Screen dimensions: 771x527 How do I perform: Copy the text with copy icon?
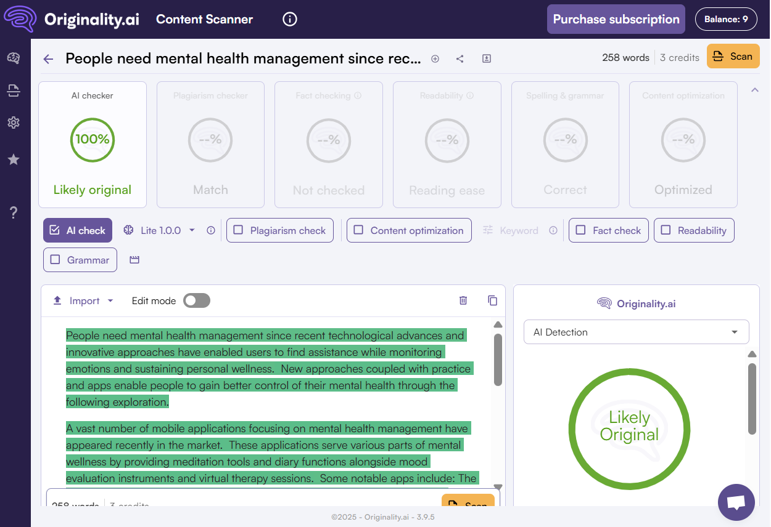(492, 300)
